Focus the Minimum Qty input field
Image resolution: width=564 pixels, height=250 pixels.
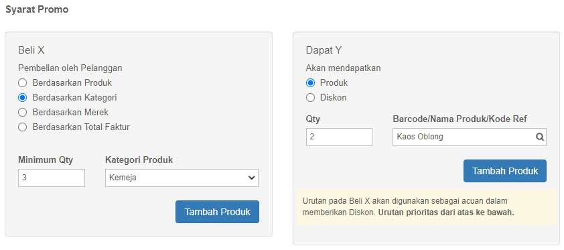(52, 178)
